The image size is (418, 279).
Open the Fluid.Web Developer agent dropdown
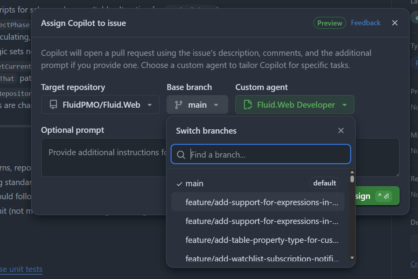pyautogui.click(x=295, y=105)
